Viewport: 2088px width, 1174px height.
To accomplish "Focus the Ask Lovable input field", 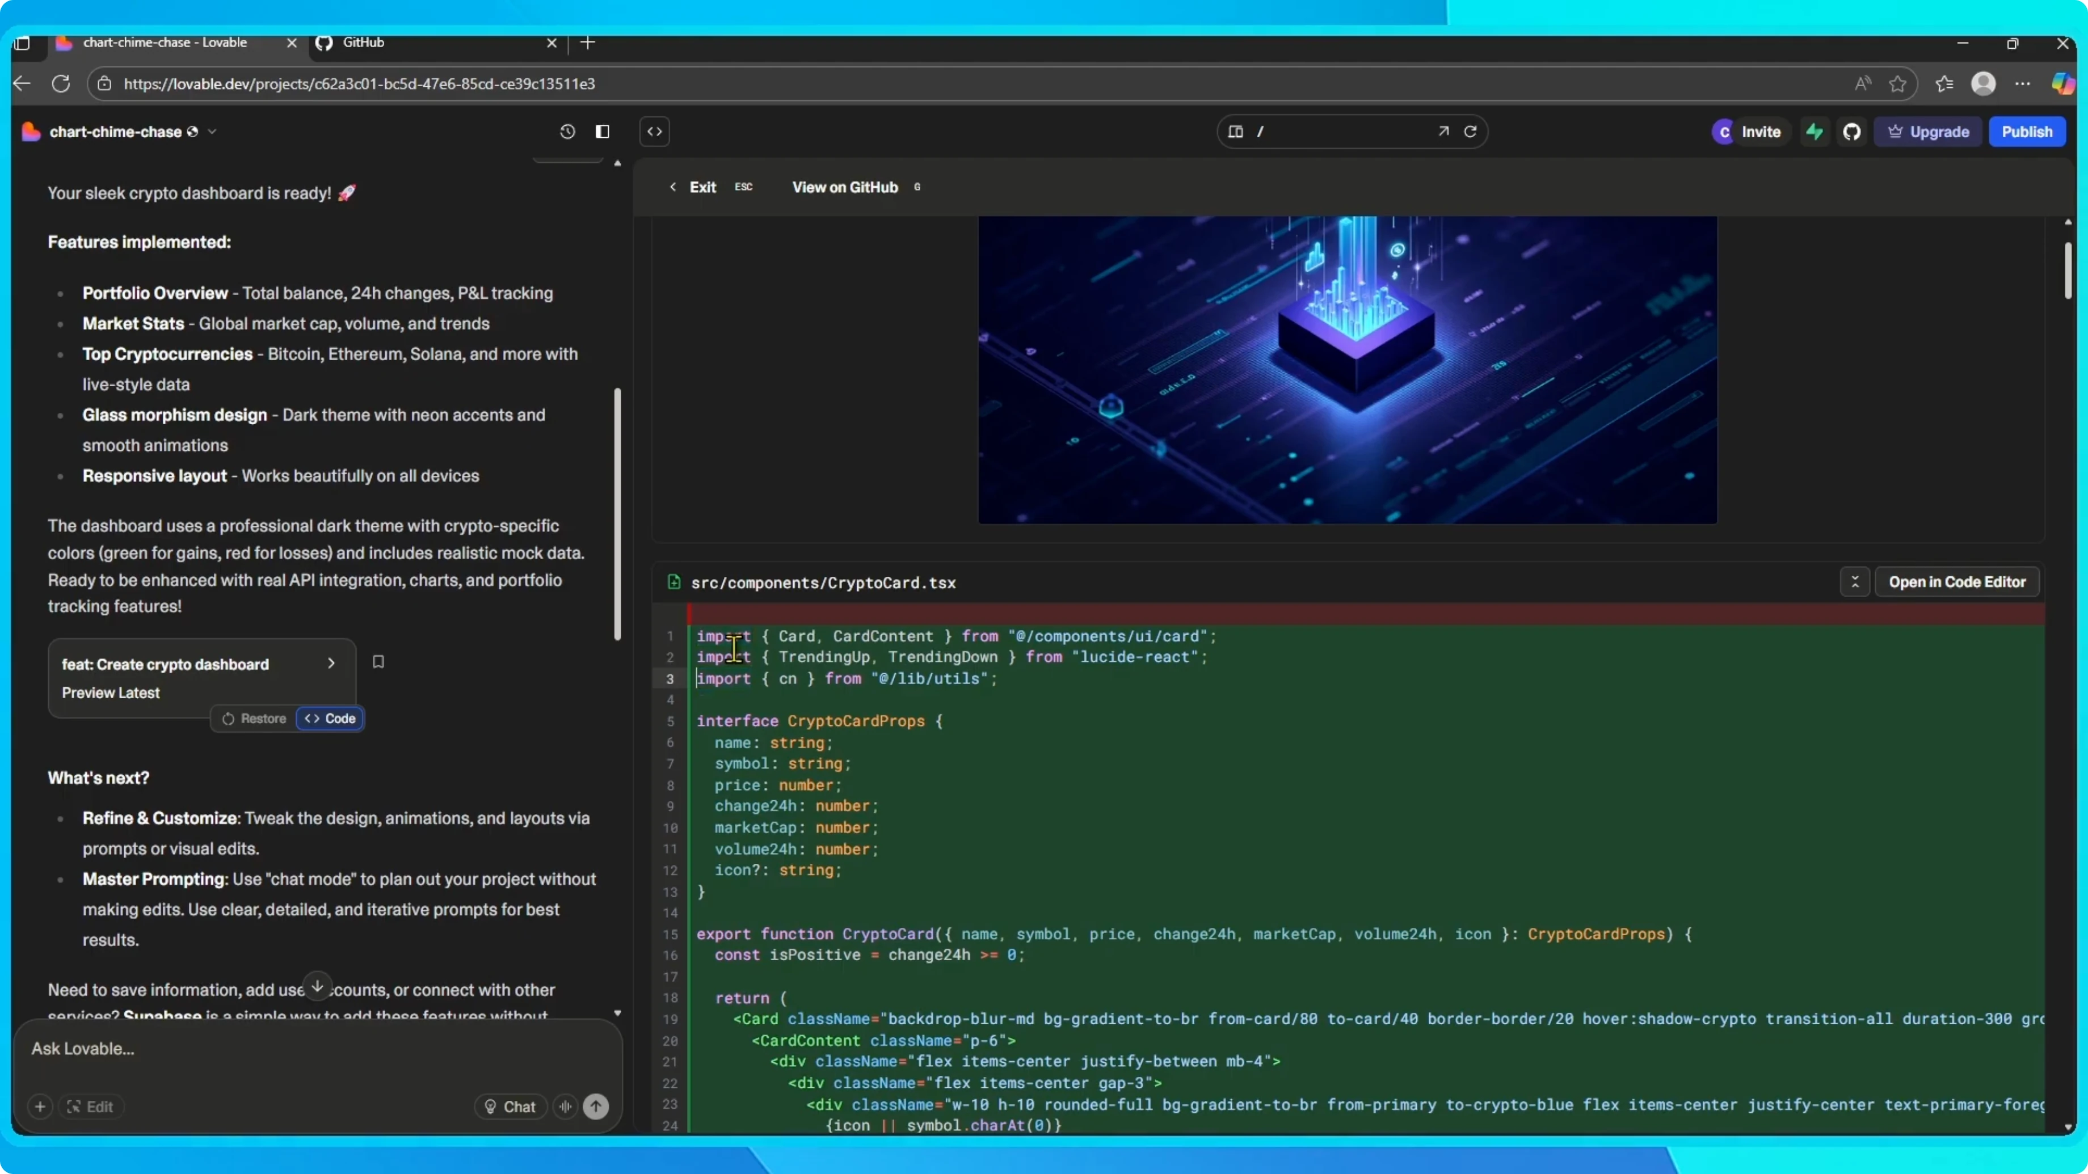I will coord(318,1049).
